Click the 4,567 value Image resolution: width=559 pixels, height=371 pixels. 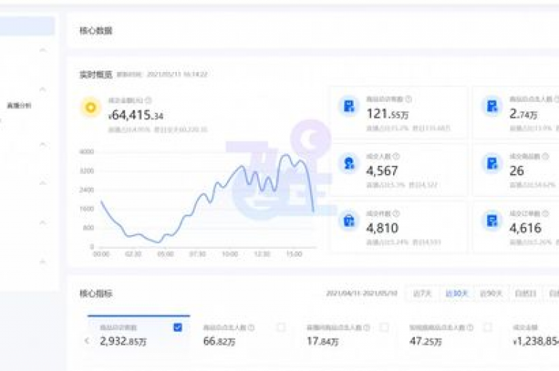382,171
